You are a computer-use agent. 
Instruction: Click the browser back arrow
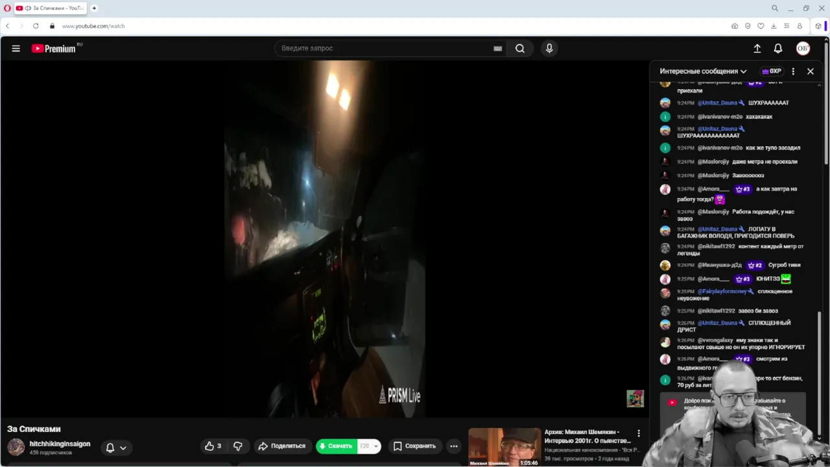point(7,26)
